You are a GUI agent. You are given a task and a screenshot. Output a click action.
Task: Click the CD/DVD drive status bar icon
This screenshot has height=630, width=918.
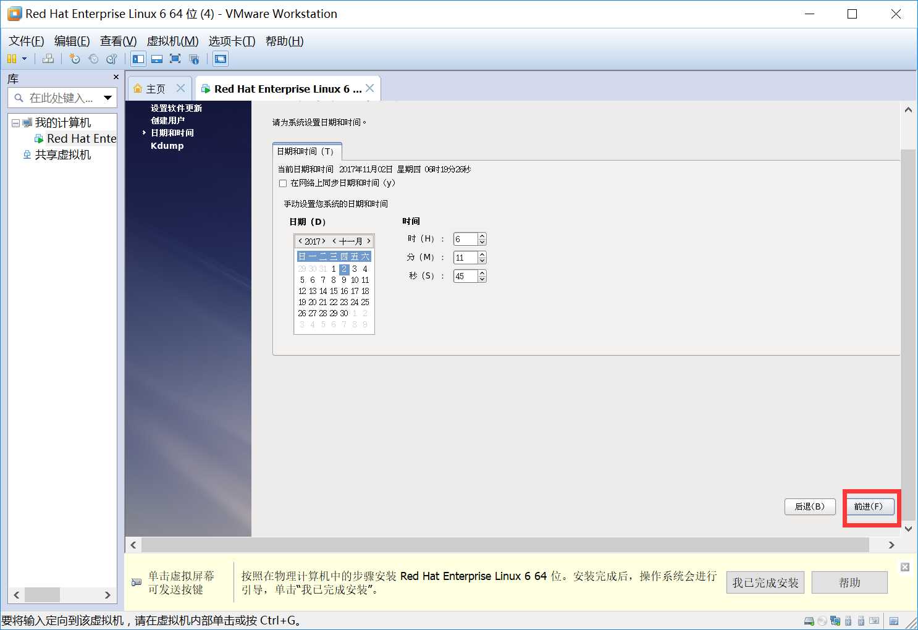(822, 621)
